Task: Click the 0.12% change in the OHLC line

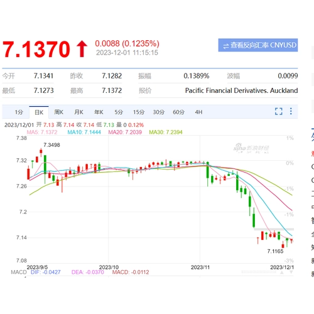Action: pos(136,125)
